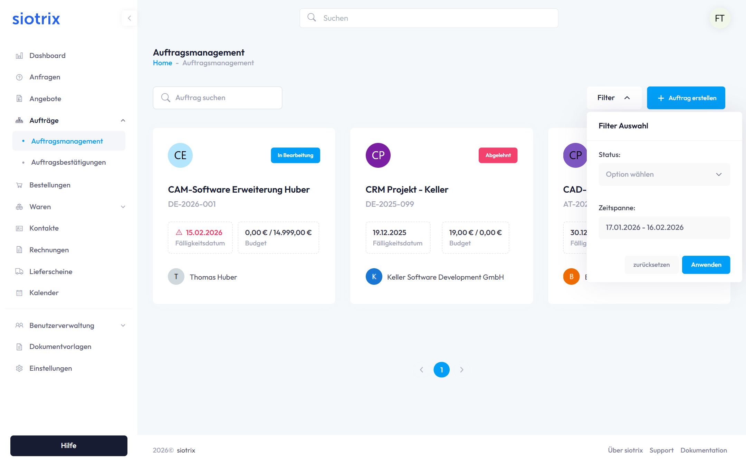Click the zurücksetzen reset button
The image size is (746, 466).
(651, 265)
